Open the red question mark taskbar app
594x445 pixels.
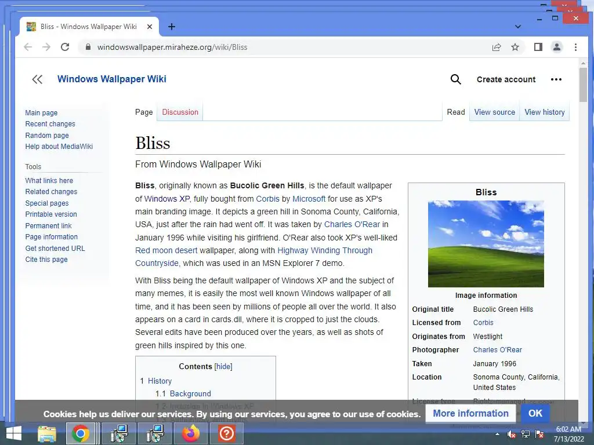tap(226, 433)
